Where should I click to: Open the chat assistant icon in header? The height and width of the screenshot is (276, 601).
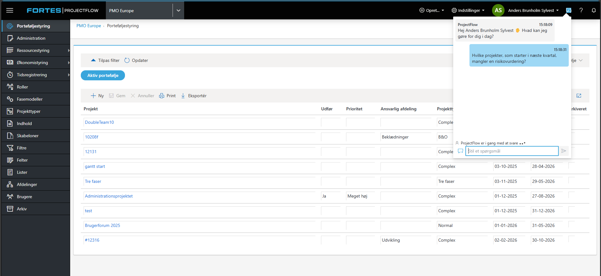click(x=569, y=10)
